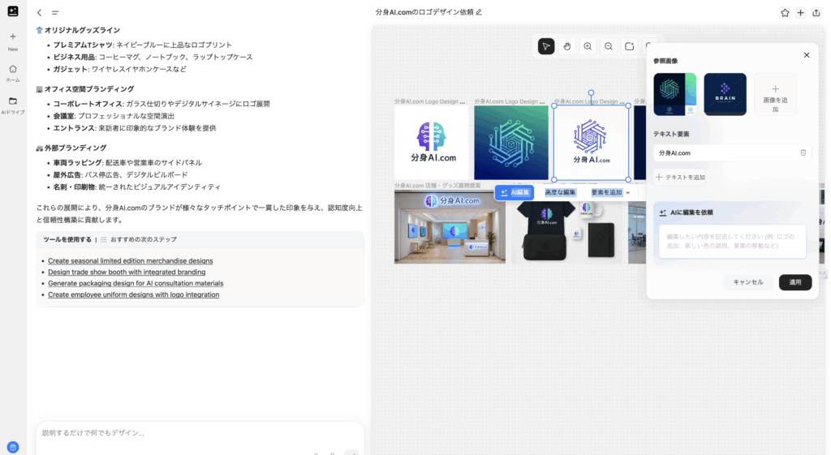Select the green gradient hexagon logo image
831x455 pixels.
click(511, 143)
